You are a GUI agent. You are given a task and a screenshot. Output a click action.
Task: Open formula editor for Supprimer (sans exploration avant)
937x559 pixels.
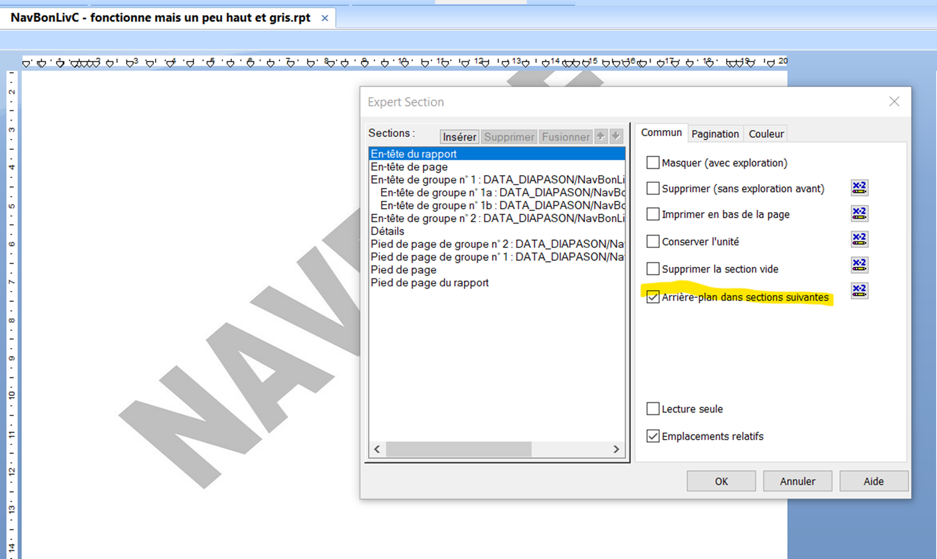tap(859, 187)
